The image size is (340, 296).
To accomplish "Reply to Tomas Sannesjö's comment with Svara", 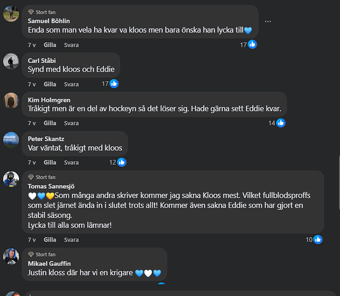I will point(71,240).
